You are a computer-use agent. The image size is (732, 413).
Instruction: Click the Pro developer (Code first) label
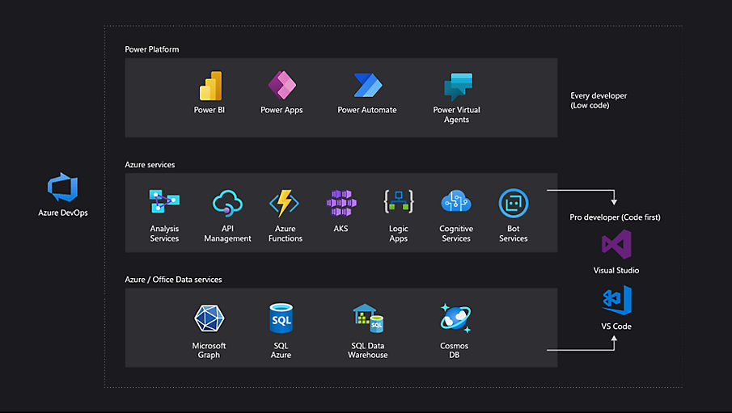(x=615, y=218)
